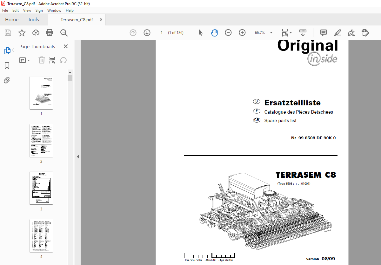
Task: Bookmark this file with the star icon
Action: pyautogui.click(x=22, y=33)
